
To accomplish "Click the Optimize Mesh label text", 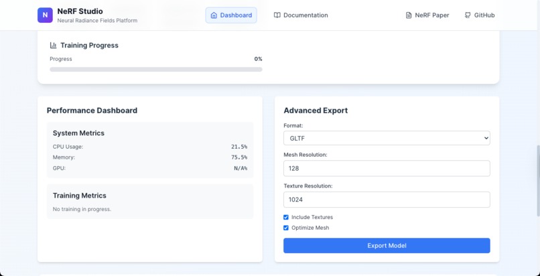I will [310, 228].
